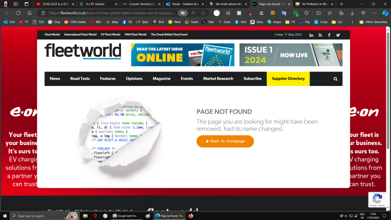Open Market Research menu item
Screen dimensions: 391x220
point(218,79)
